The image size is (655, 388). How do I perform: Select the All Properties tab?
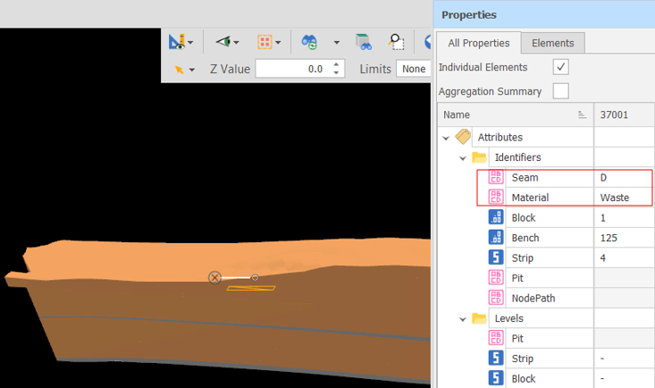pyautogui.click(x=479, y=43)
